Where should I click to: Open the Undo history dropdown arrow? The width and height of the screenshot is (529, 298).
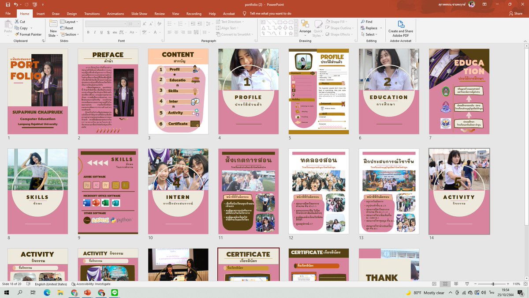pos(21,4)
